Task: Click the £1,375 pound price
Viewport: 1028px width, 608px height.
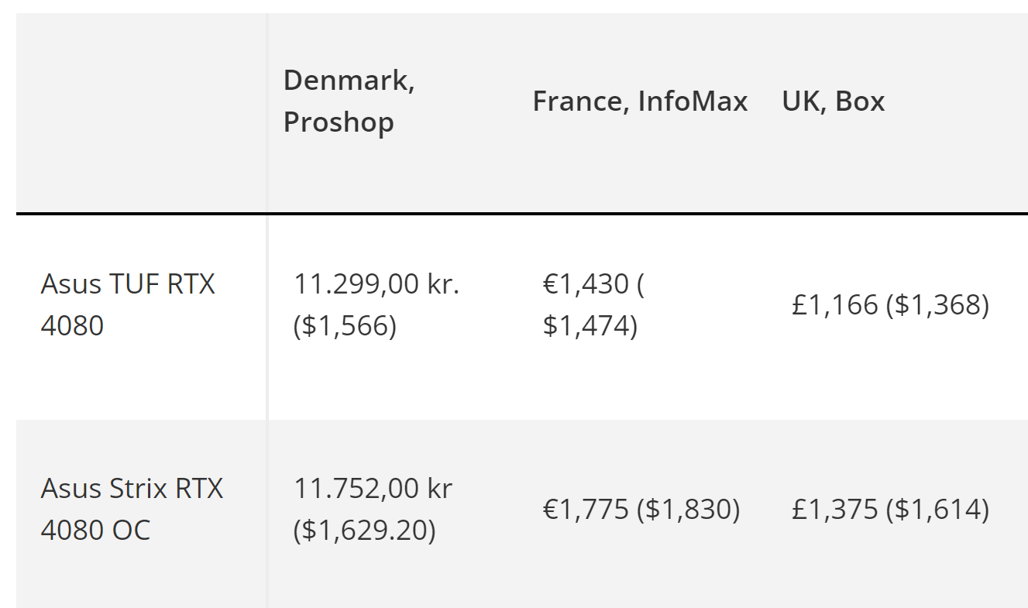Action: [835, 510]
